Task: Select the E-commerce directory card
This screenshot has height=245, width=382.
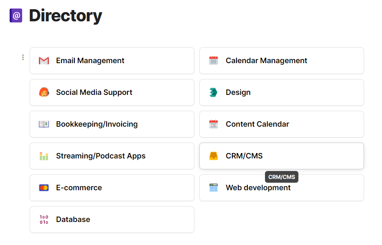Action: 79,188
